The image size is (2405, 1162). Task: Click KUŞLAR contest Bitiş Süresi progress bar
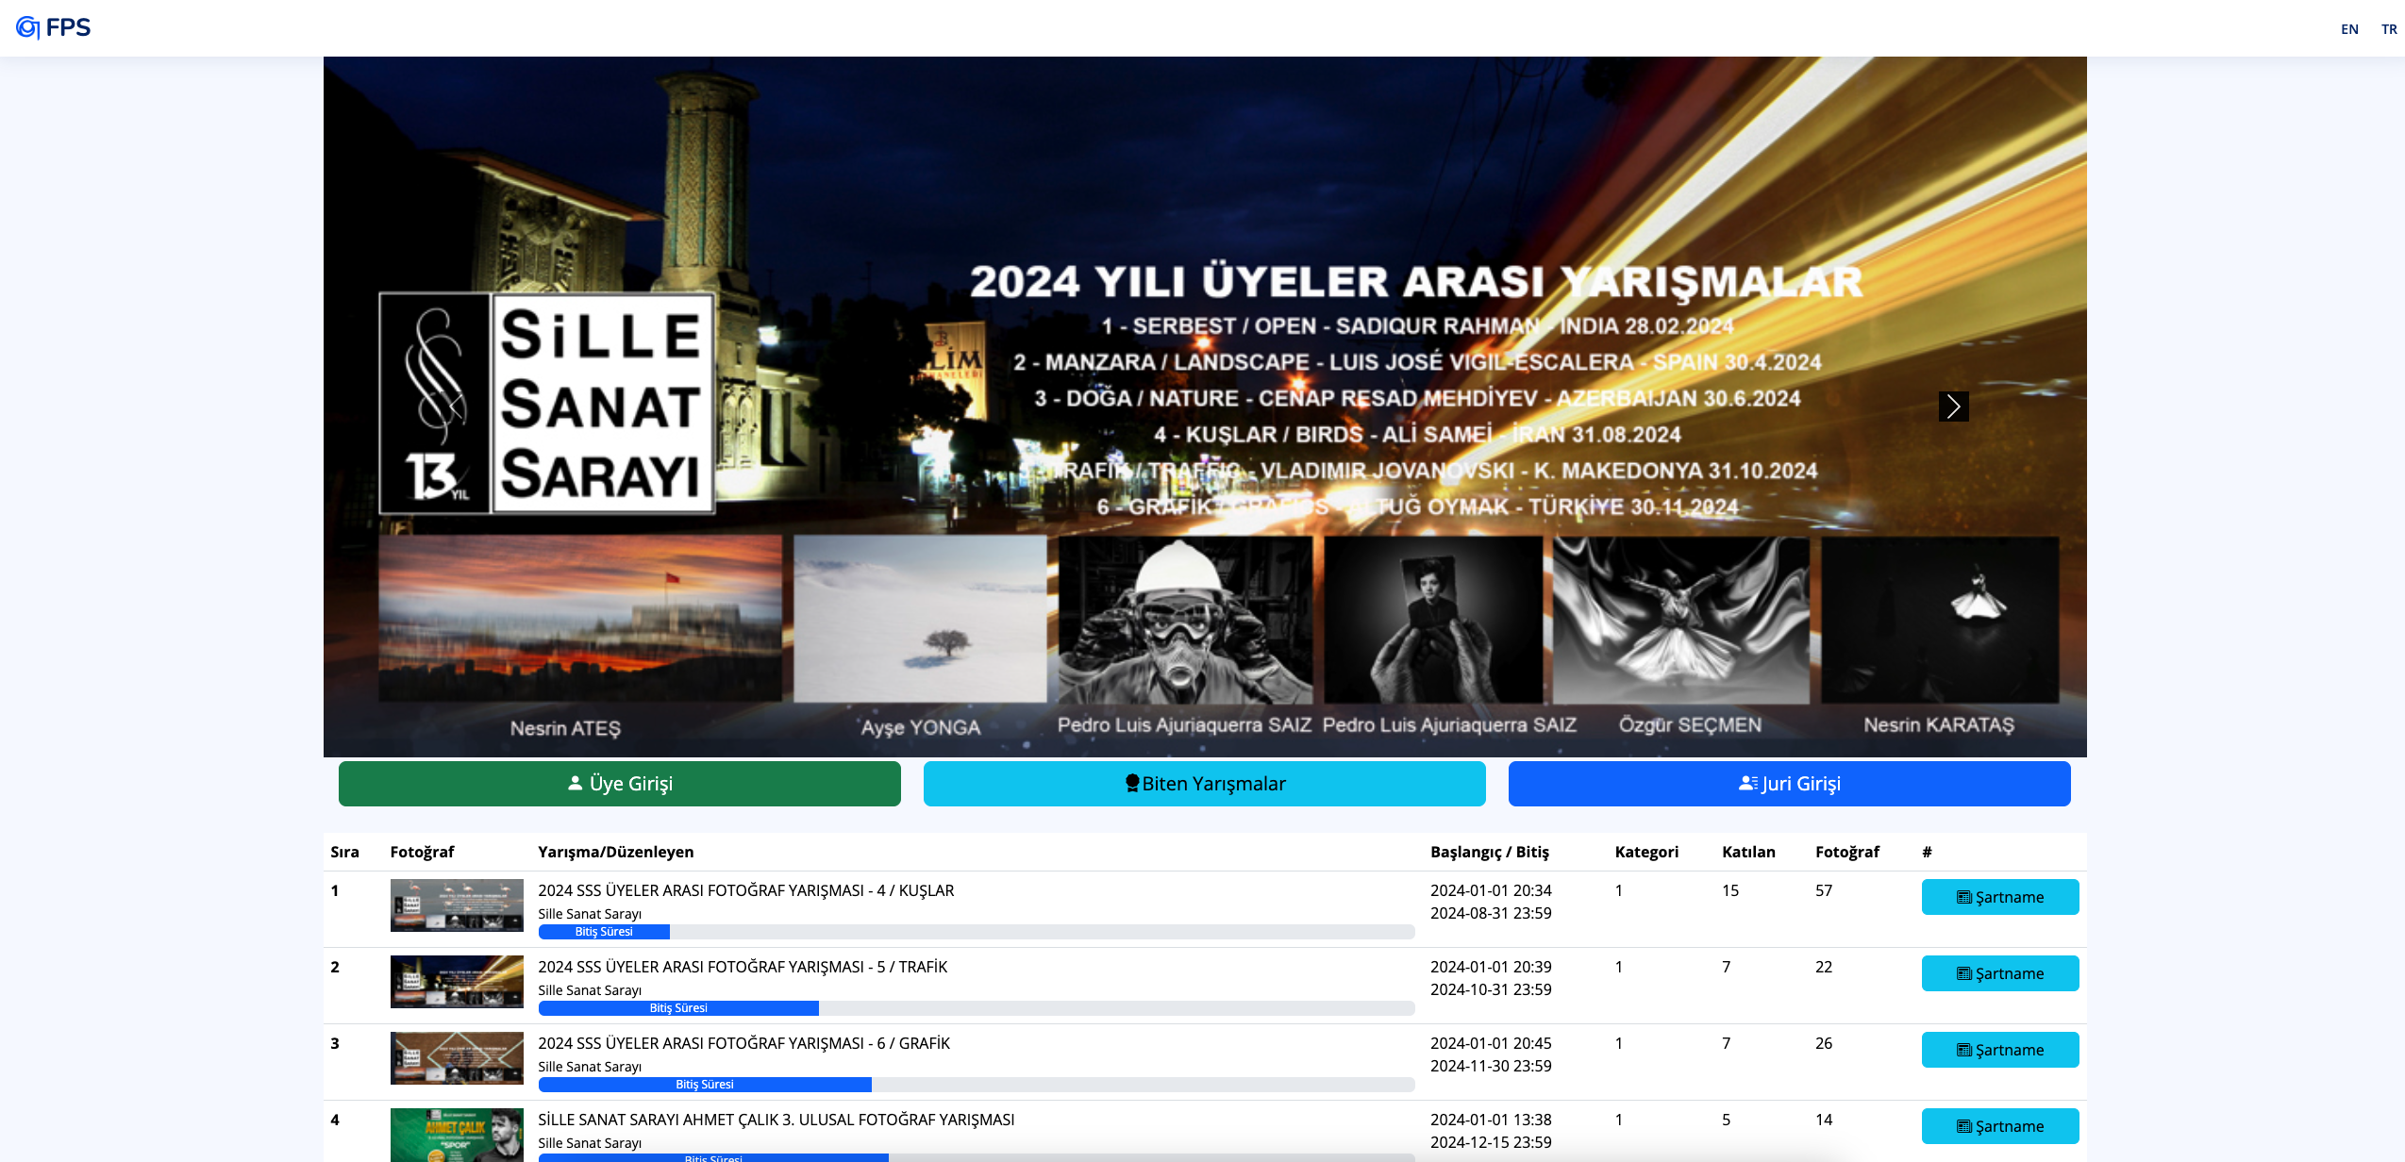point(604,932)
